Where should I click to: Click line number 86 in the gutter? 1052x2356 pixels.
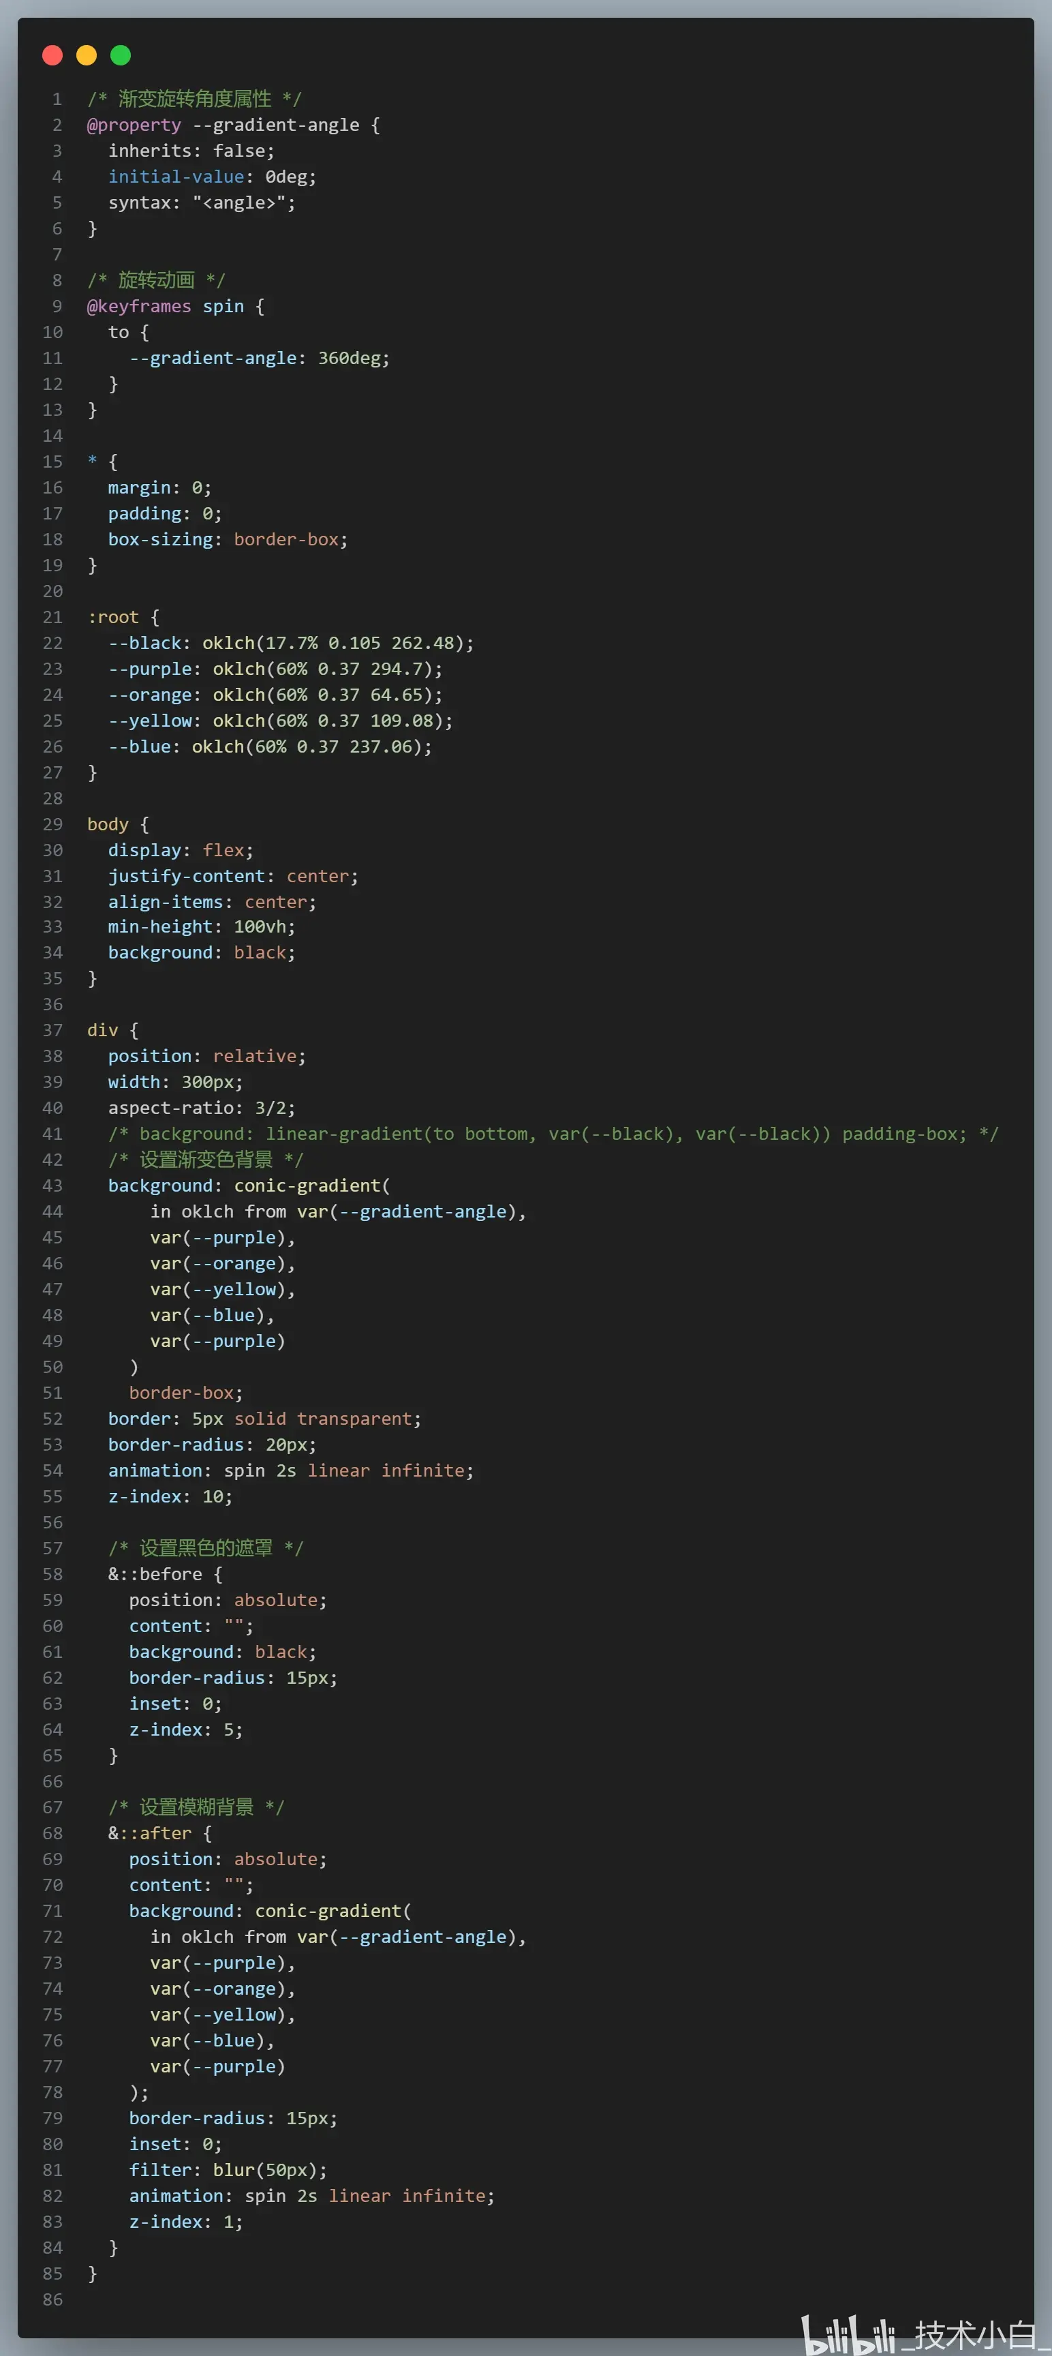click(53, 2299)
